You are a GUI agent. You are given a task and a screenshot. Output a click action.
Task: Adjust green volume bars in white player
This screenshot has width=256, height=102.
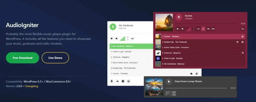click(x=122, y=38)
